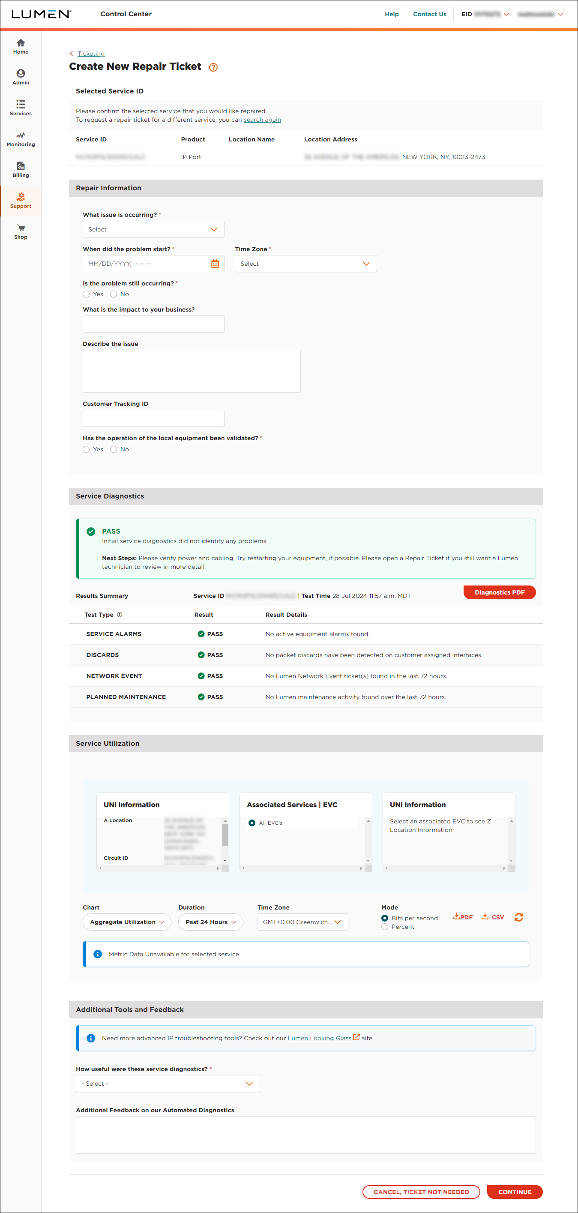Click the search again link
The image size is (578, 1213).
(262, 120)
